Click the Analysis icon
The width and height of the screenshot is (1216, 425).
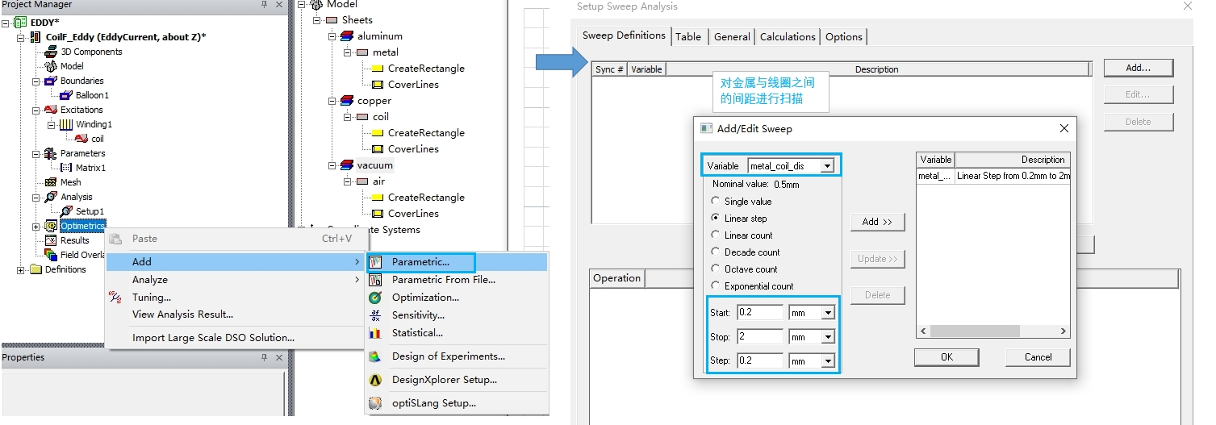tap(51, 197)
